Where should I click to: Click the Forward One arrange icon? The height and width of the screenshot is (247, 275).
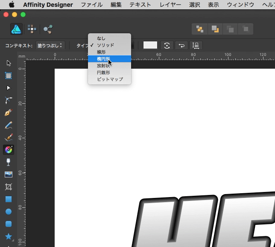pos(230,29)
